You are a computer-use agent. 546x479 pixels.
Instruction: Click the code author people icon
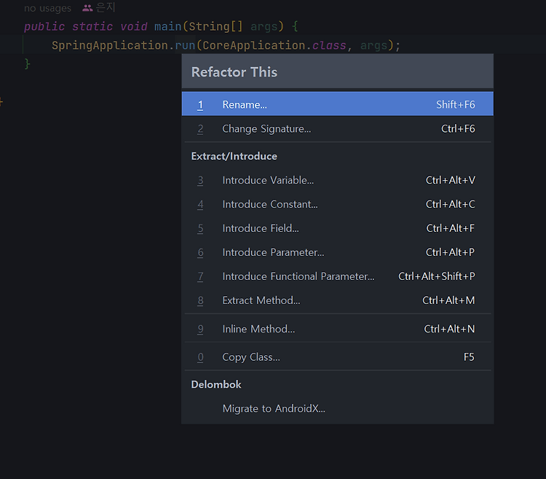pyautogui.click(x=87, y=8)
